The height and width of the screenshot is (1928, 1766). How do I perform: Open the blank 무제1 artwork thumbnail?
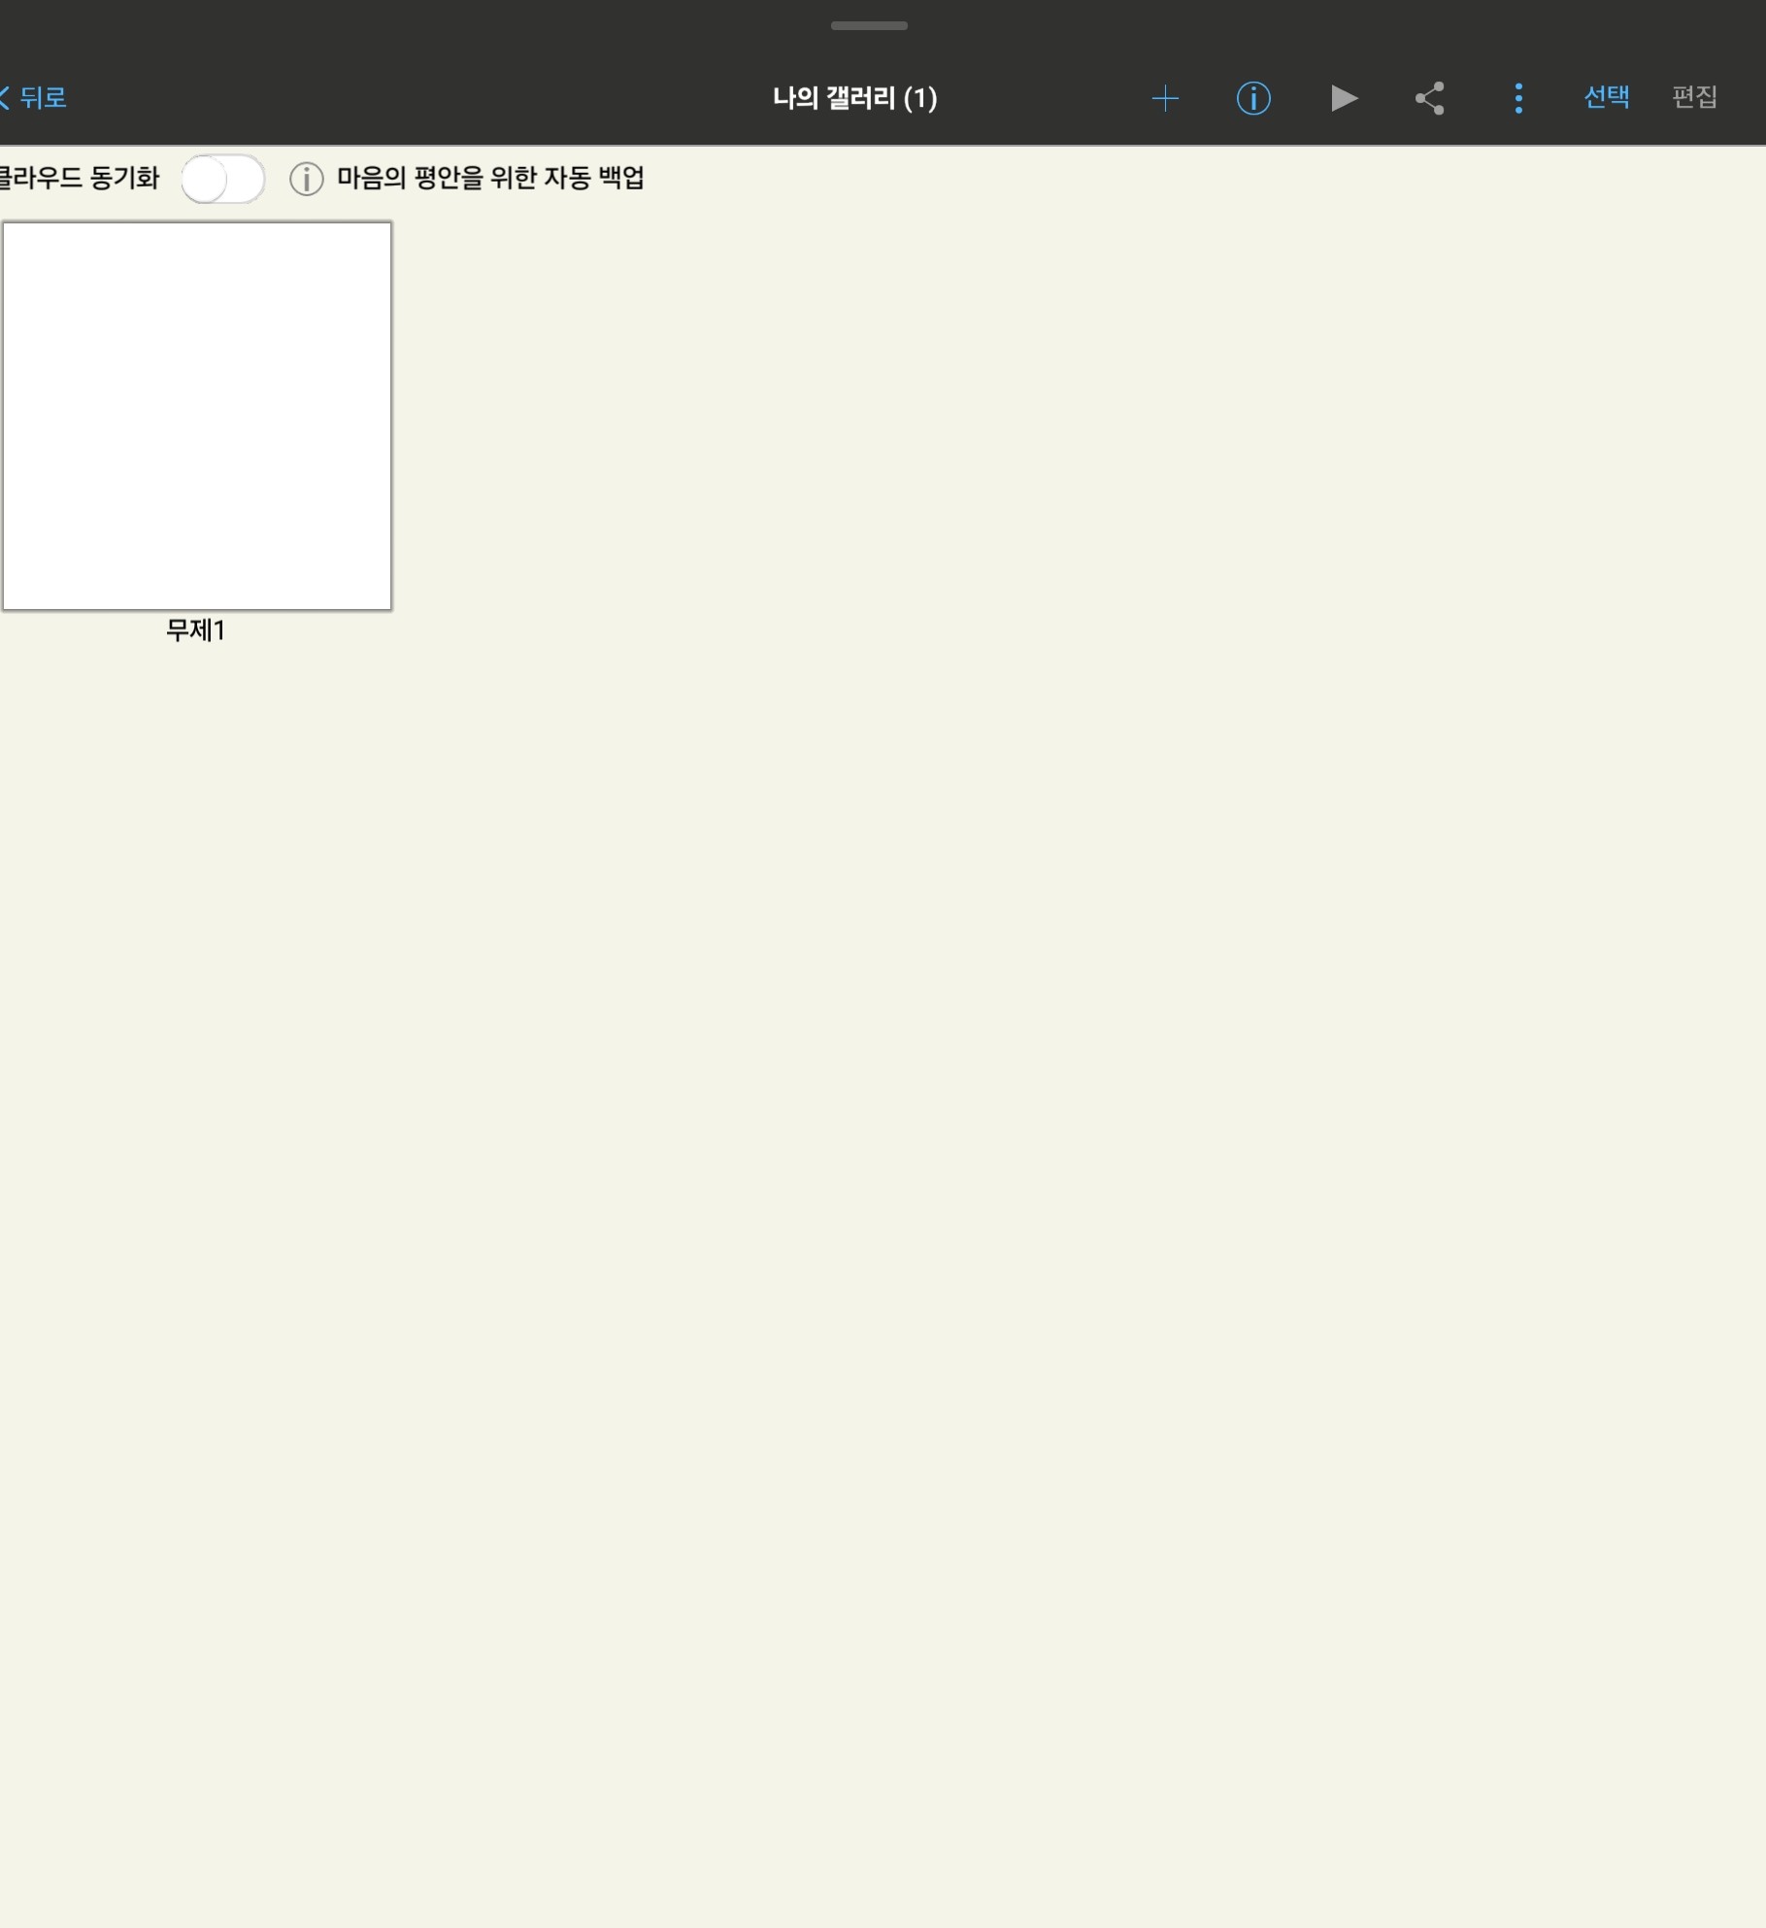pos(197,416)
